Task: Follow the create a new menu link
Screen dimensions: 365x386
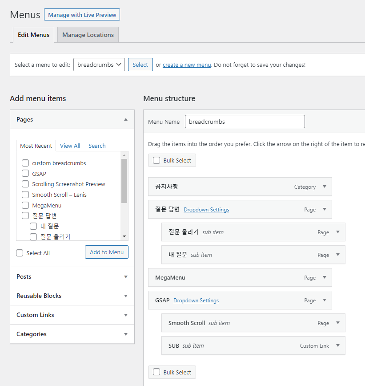Action: (x=187, y=65)
